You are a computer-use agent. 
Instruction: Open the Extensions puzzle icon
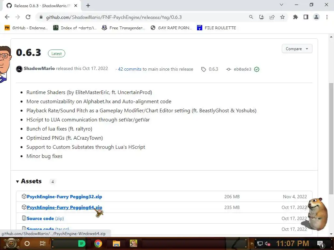point(295,17)
